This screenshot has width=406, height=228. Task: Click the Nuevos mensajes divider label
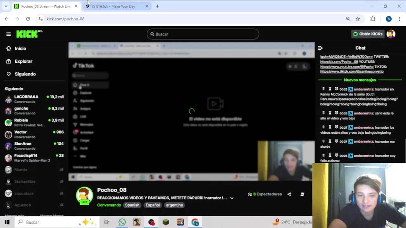pyautogui.click(x=360, y=80)
